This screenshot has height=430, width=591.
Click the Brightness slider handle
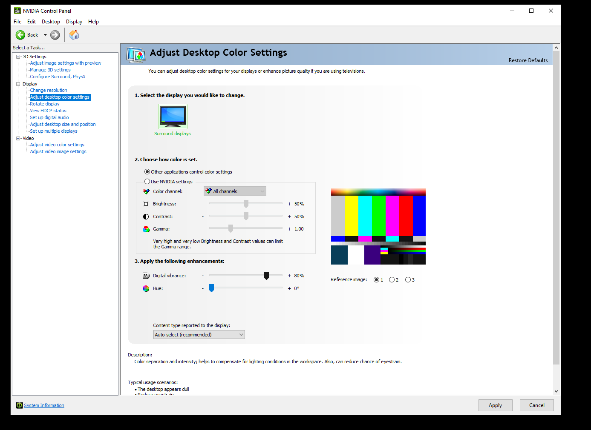tap(246, 204)
